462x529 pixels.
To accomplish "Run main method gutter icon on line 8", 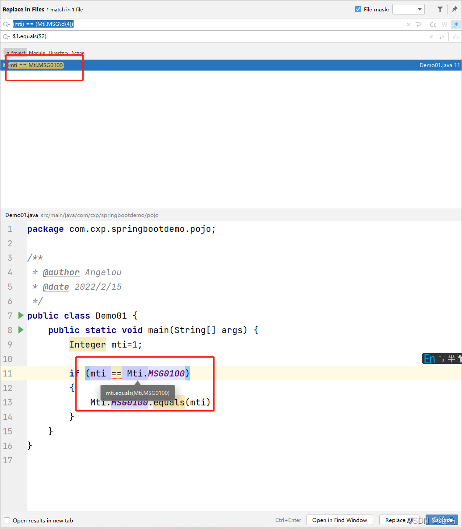I will point(21,330).
